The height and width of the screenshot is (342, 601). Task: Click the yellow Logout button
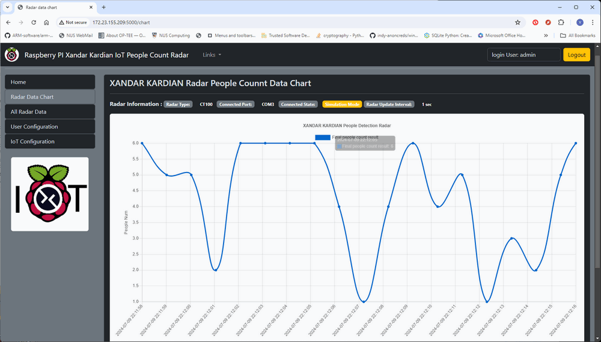click(x=576, y=55)
